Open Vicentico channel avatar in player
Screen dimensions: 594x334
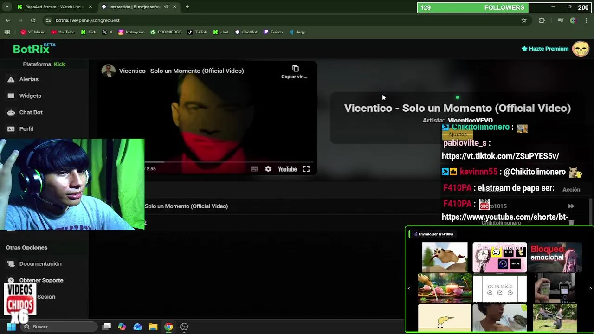[x=108, y=71]
